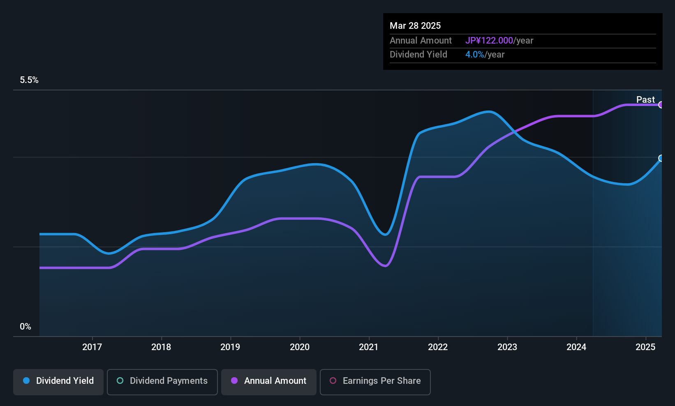Click the 2025 label on the x-axis
The height and width of the screenshot is (406, 675).
click(645, 347)
